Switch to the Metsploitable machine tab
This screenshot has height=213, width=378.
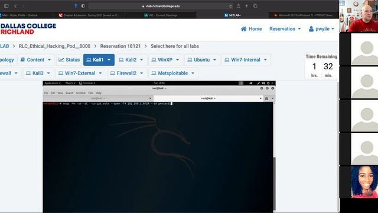pyautogui.click(x=173, y=73)
